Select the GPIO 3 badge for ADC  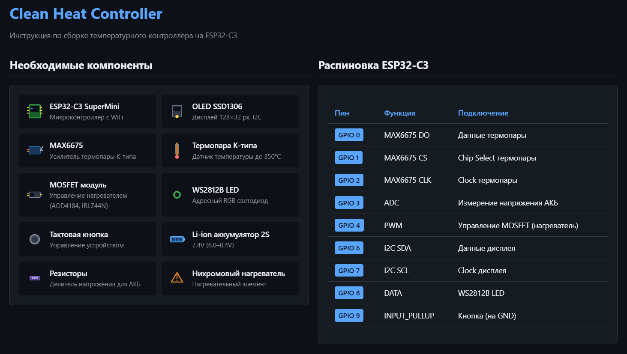click(348, 202)
